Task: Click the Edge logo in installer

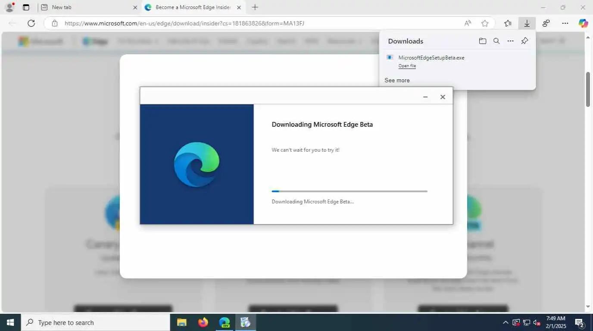Action: coord(197,164)
